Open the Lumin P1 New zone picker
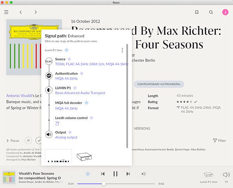This screenshot has width=233, height=188. tap(209, 176)
